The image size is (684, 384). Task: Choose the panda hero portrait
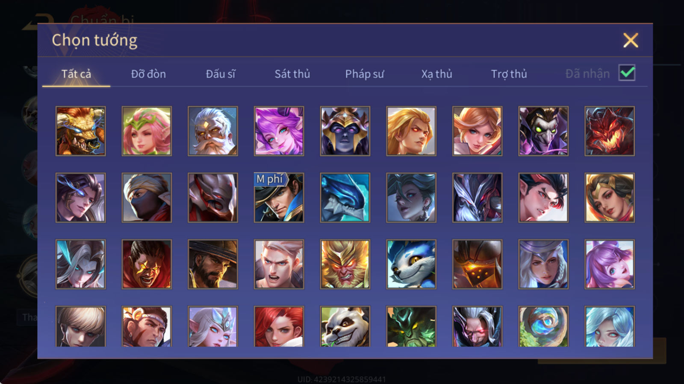pyautogui.click(x=345, y=326)
